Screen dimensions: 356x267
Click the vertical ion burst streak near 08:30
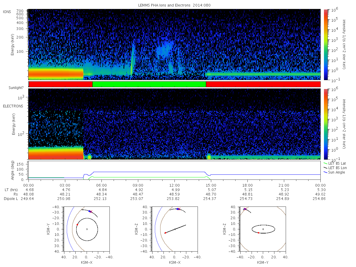click(x=132, y=59)
